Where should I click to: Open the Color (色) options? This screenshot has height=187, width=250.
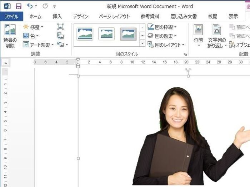31,36
